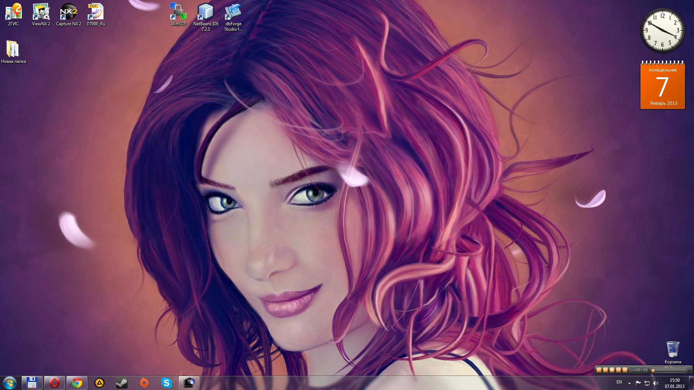
Task: Skip to previous track in mini player
Action: pos(618,370)
